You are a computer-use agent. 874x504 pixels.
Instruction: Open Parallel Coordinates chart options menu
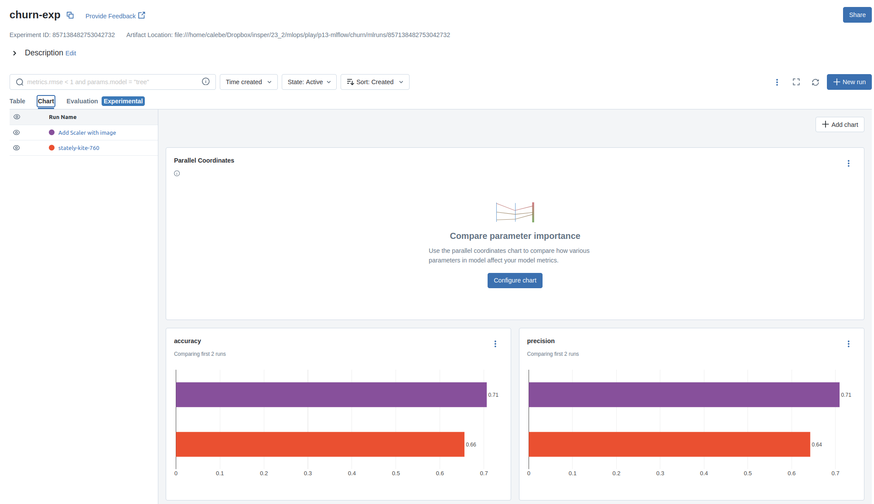(848, 163)
